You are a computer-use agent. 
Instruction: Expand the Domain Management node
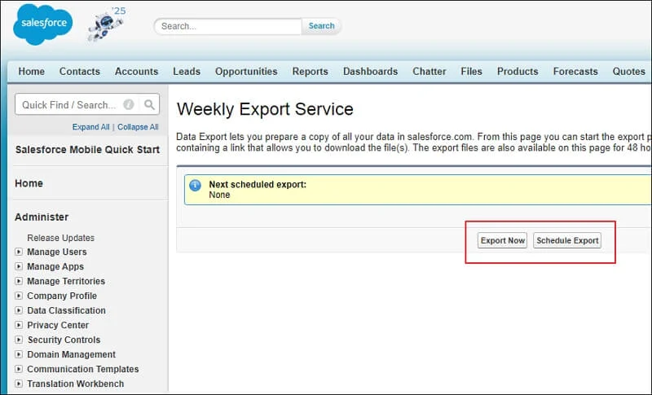coord(19,354)
